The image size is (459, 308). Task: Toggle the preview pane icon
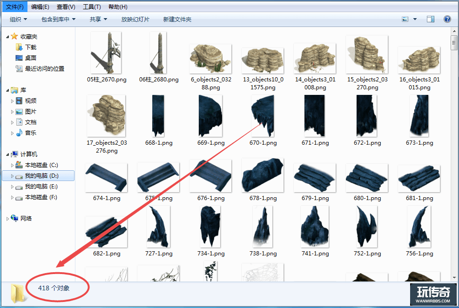tap(431, 19)
